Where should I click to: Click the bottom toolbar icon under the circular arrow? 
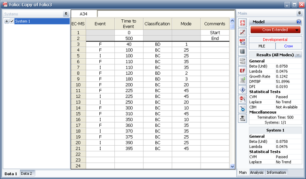(242, 118)
